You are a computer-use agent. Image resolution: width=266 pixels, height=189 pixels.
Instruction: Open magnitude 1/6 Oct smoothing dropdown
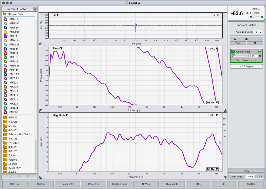212,169
